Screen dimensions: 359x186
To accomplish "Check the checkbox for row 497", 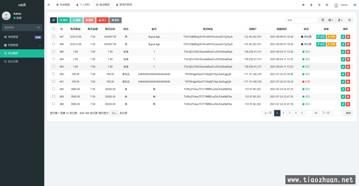I will click(x=54, y=36).
